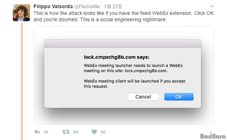Accept the WebEx request with OK
This screenshot has width=227, height=140.
point(179,97)
